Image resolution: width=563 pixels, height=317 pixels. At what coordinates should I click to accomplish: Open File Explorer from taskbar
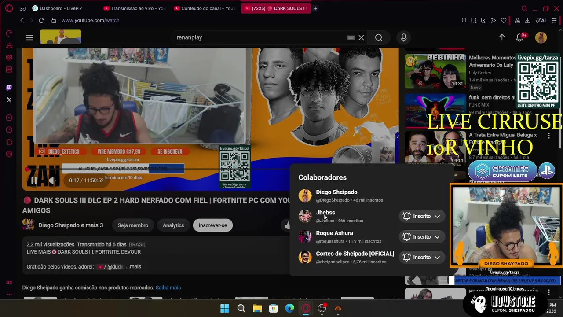tap(257, 308)
